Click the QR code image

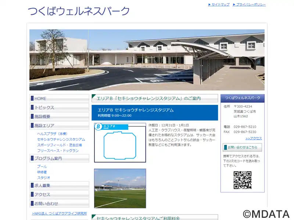(243, 180)
